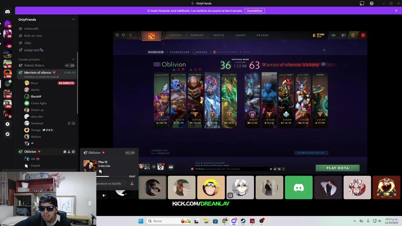
Task: Open Chrome from taskbar
Action: click(x=225, y=221)
